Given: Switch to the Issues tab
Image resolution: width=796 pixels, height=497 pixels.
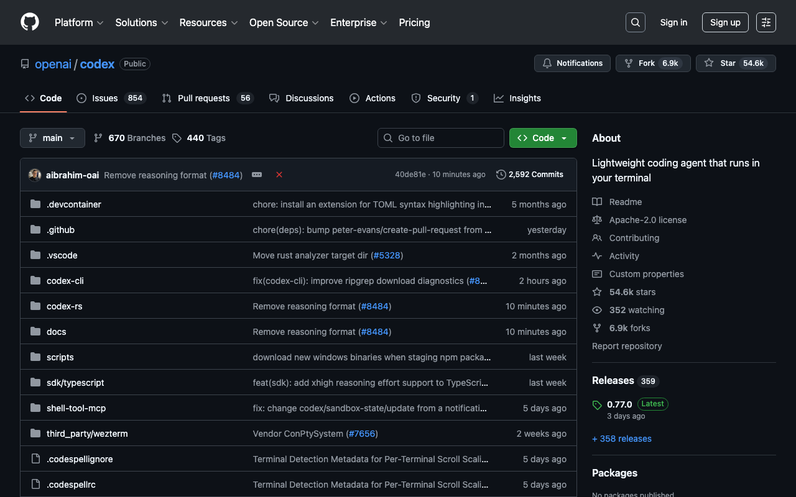Looking at the screenshot, I should [x=110, y=98].
